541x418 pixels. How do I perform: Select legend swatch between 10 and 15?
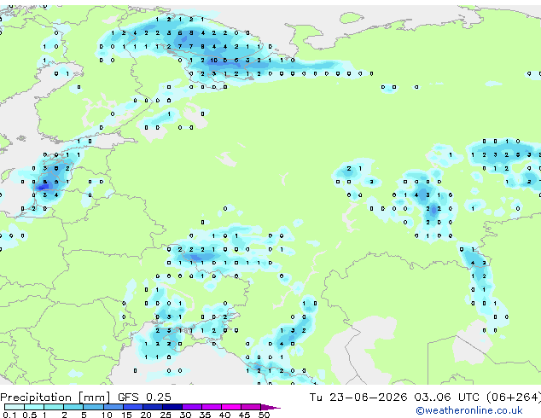(113, 407)
